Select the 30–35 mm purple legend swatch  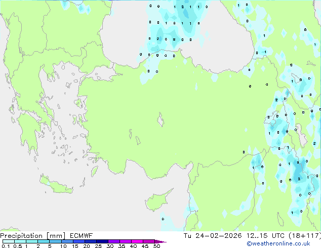(114, 241)
